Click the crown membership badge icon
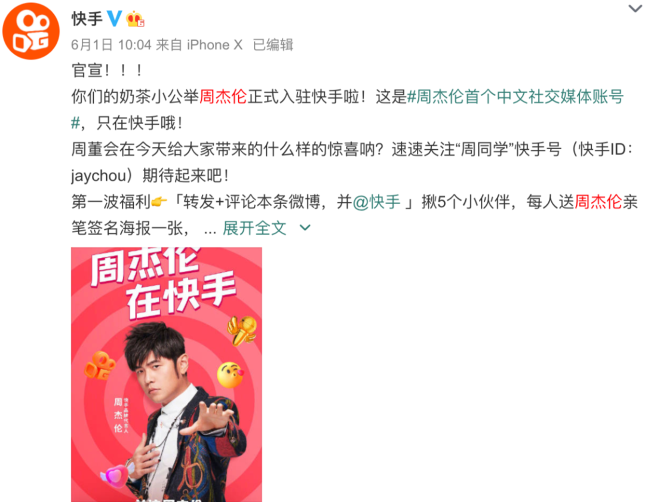Image resolution: width=645 pixels, height=502 pixels. [x=135, y=19]
